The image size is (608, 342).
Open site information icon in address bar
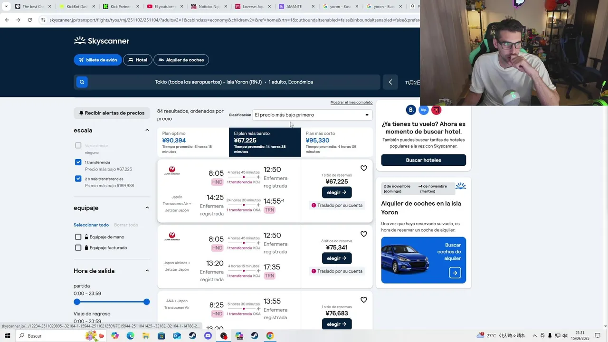click(x=43, y=20)
